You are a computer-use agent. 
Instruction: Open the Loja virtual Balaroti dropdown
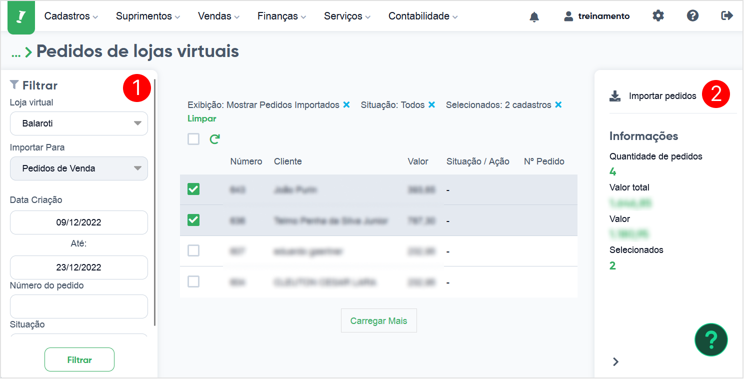click(x=79, y=123)
